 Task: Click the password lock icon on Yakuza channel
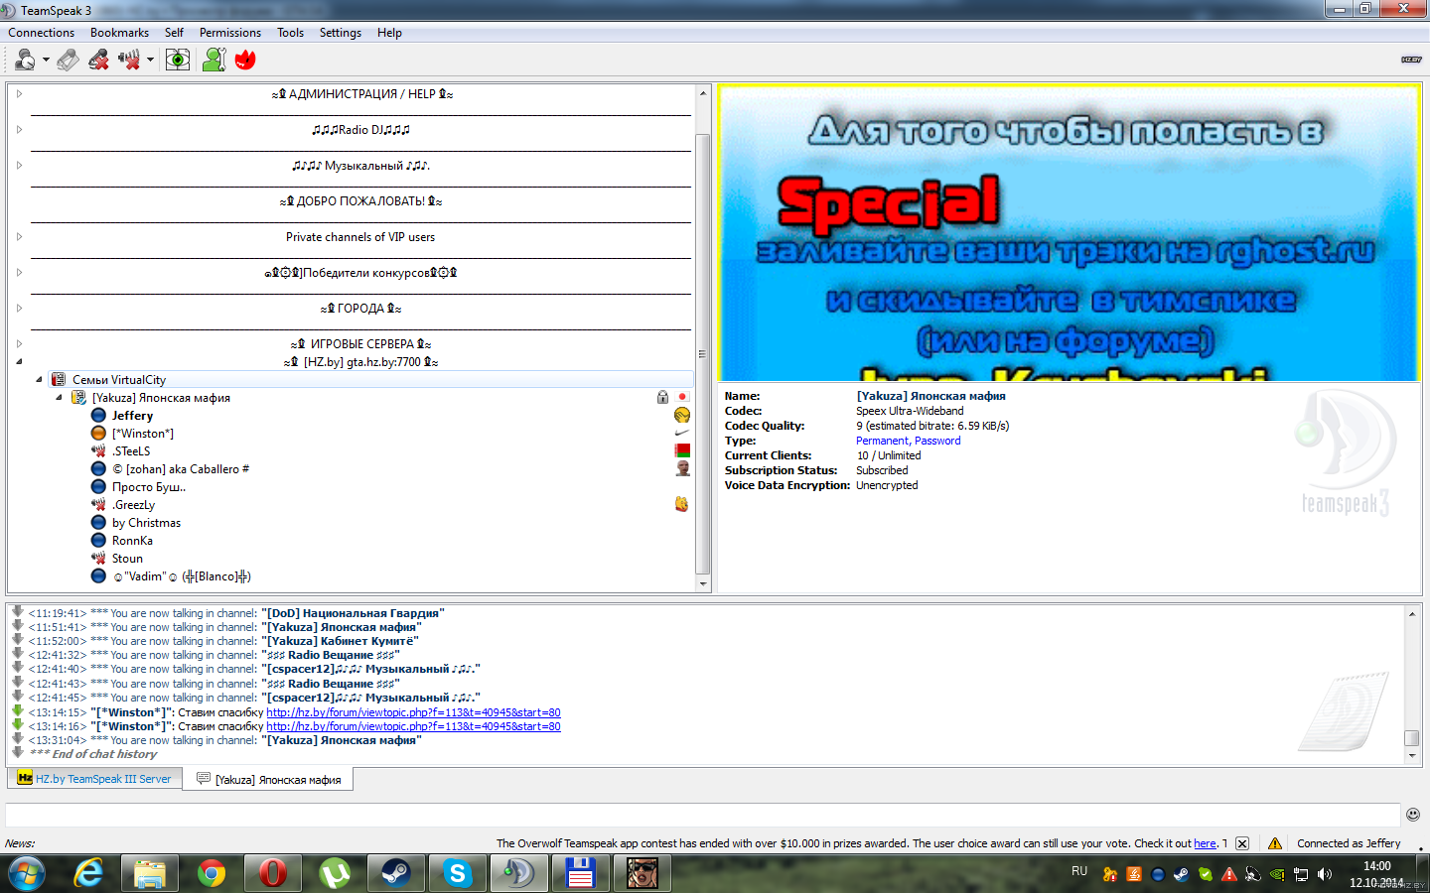tap(662, 397)
